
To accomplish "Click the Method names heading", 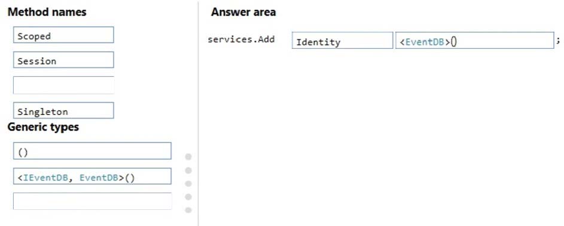I will (x=47, y=12).
